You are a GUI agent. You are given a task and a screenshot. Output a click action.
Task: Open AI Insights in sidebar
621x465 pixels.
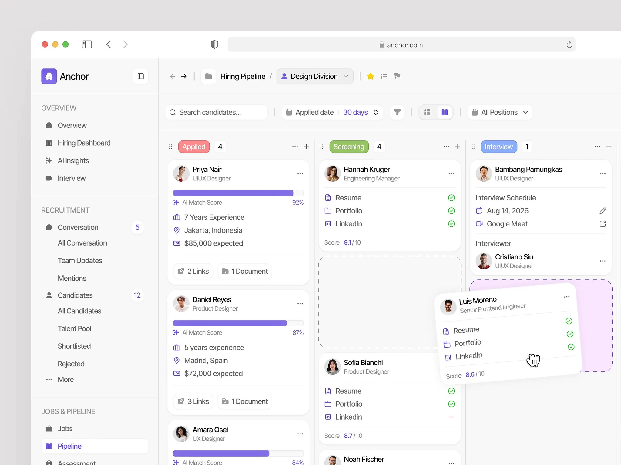[73, 161]
